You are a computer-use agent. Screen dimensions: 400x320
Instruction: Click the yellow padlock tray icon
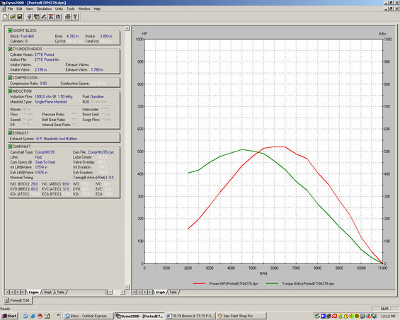tap(346, 316)
